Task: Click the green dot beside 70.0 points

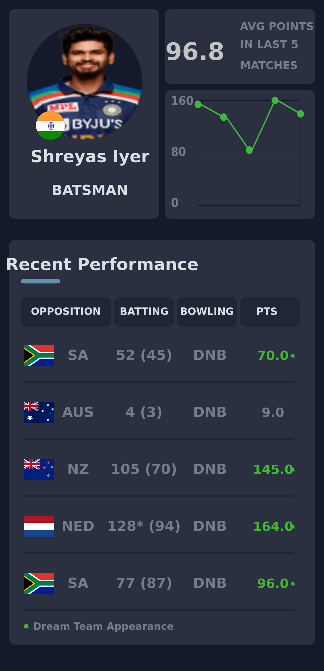Action: (x=293, y=356)
